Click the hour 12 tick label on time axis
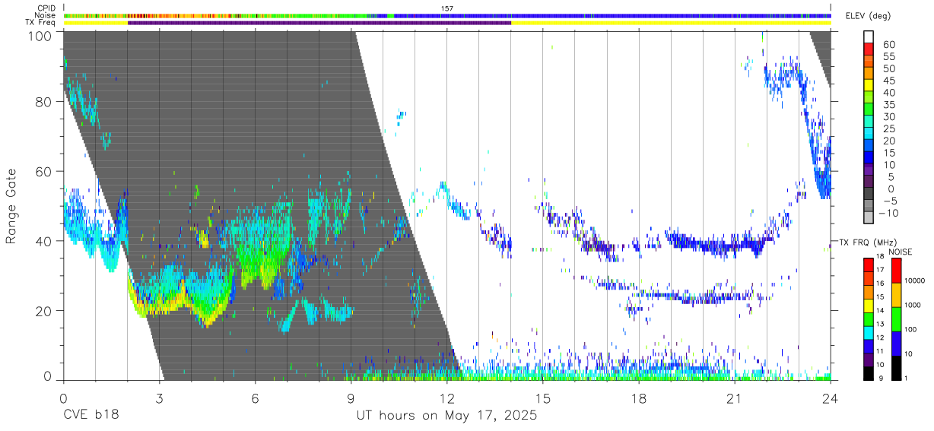Screen dimensions: 934x431 pos(447,398)
